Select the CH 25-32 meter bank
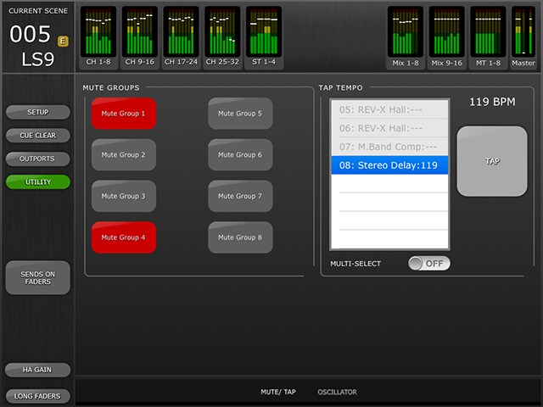Image resolution: width=543 pixels, height=407 pixels. click(x=223, y=36)
